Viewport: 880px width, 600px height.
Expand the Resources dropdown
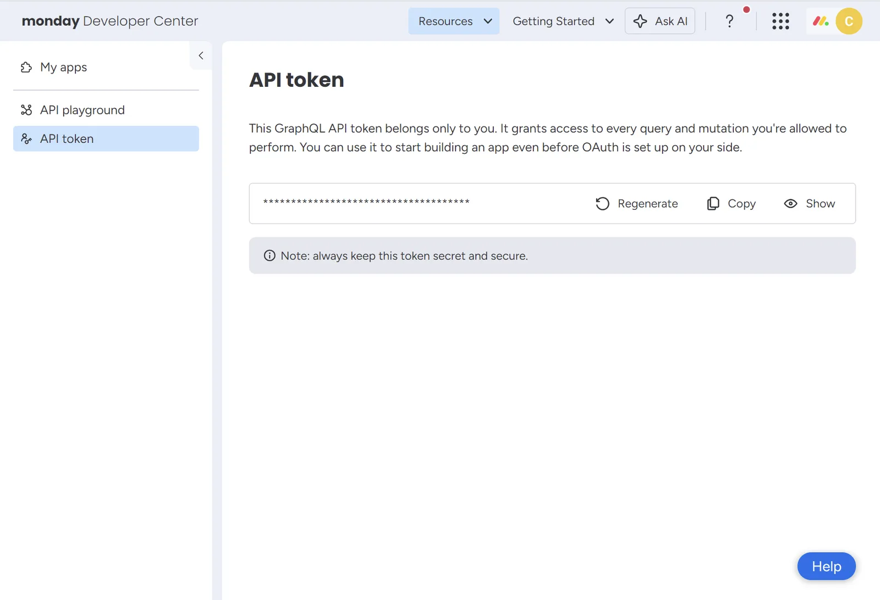click(x=454, y=21)
